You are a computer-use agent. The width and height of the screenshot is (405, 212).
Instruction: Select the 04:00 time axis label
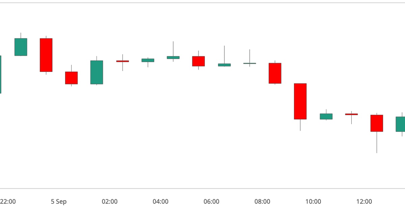[x=161, y=202]
